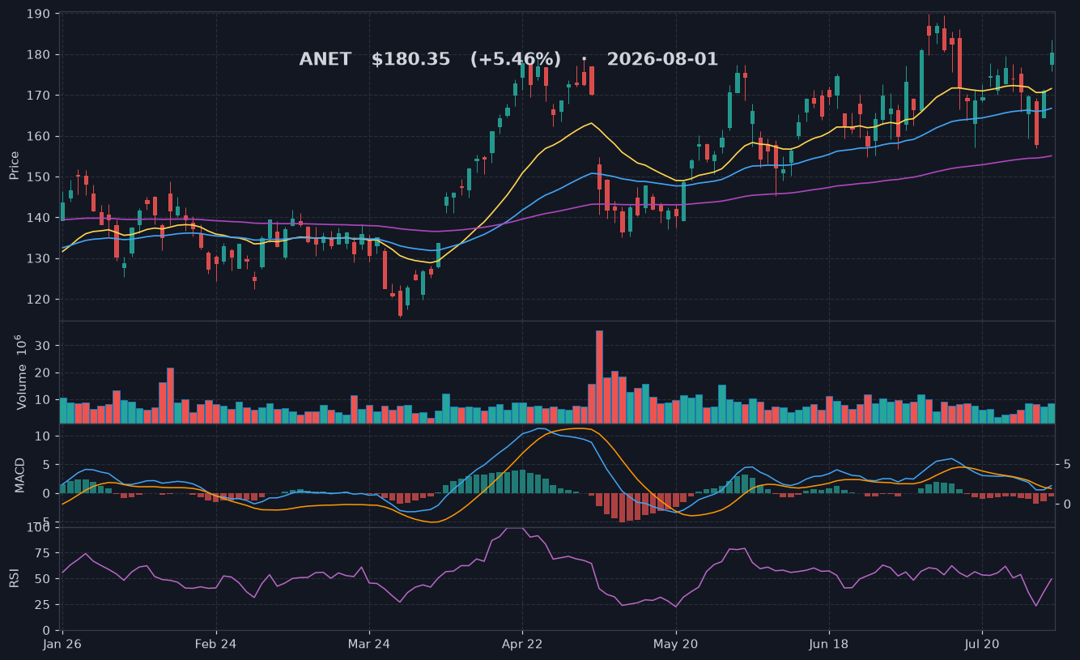This screenshot has height=660, width=1080.
Task: Click the (+5.46%) change value
Action: [515, 59]
